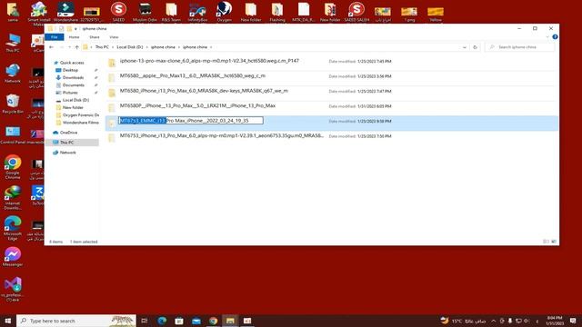Select folder MT6580_iPhone_i13_Pro_Max_6.0_MRA58K_dev-keys

point(204,91)
